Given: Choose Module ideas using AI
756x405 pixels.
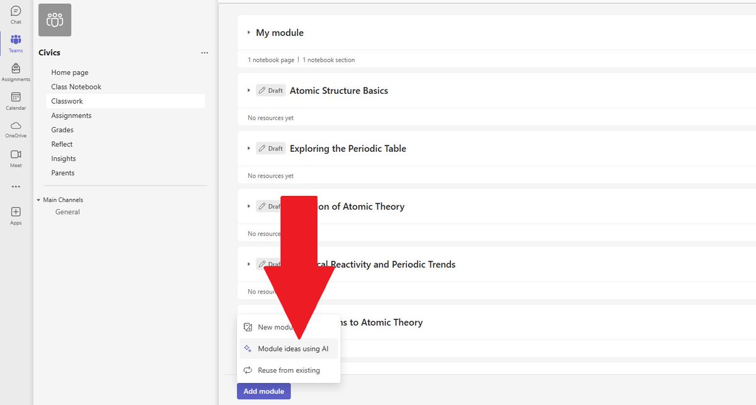Looking at the screenshot, I should [292, 348].
